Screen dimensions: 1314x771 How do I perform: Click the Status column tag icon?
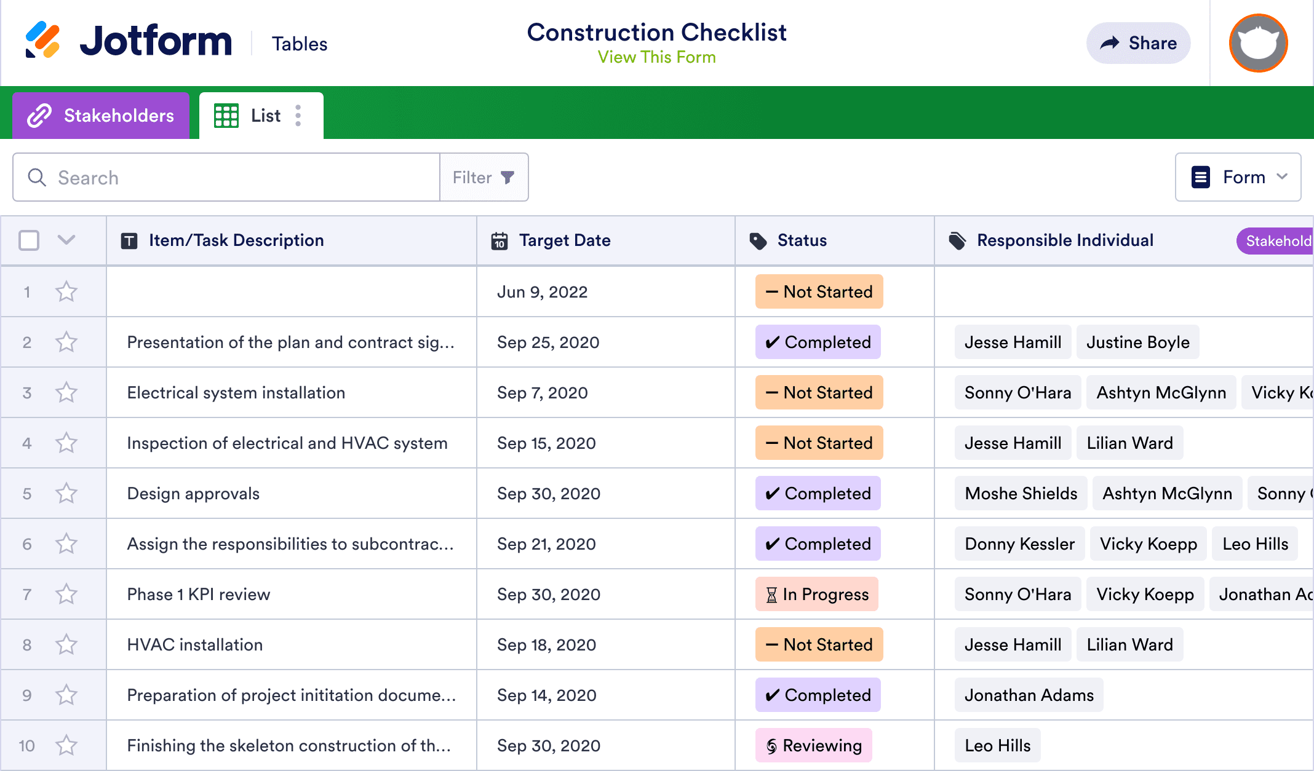point(758,241)
